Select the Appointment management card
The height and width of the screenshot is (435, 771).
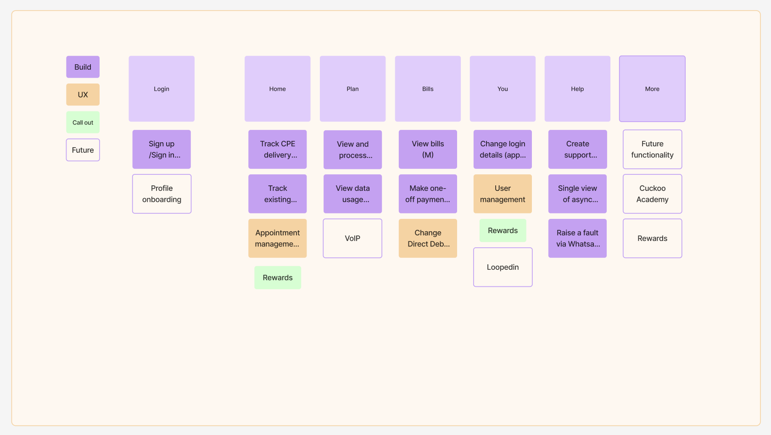(278, 238)
